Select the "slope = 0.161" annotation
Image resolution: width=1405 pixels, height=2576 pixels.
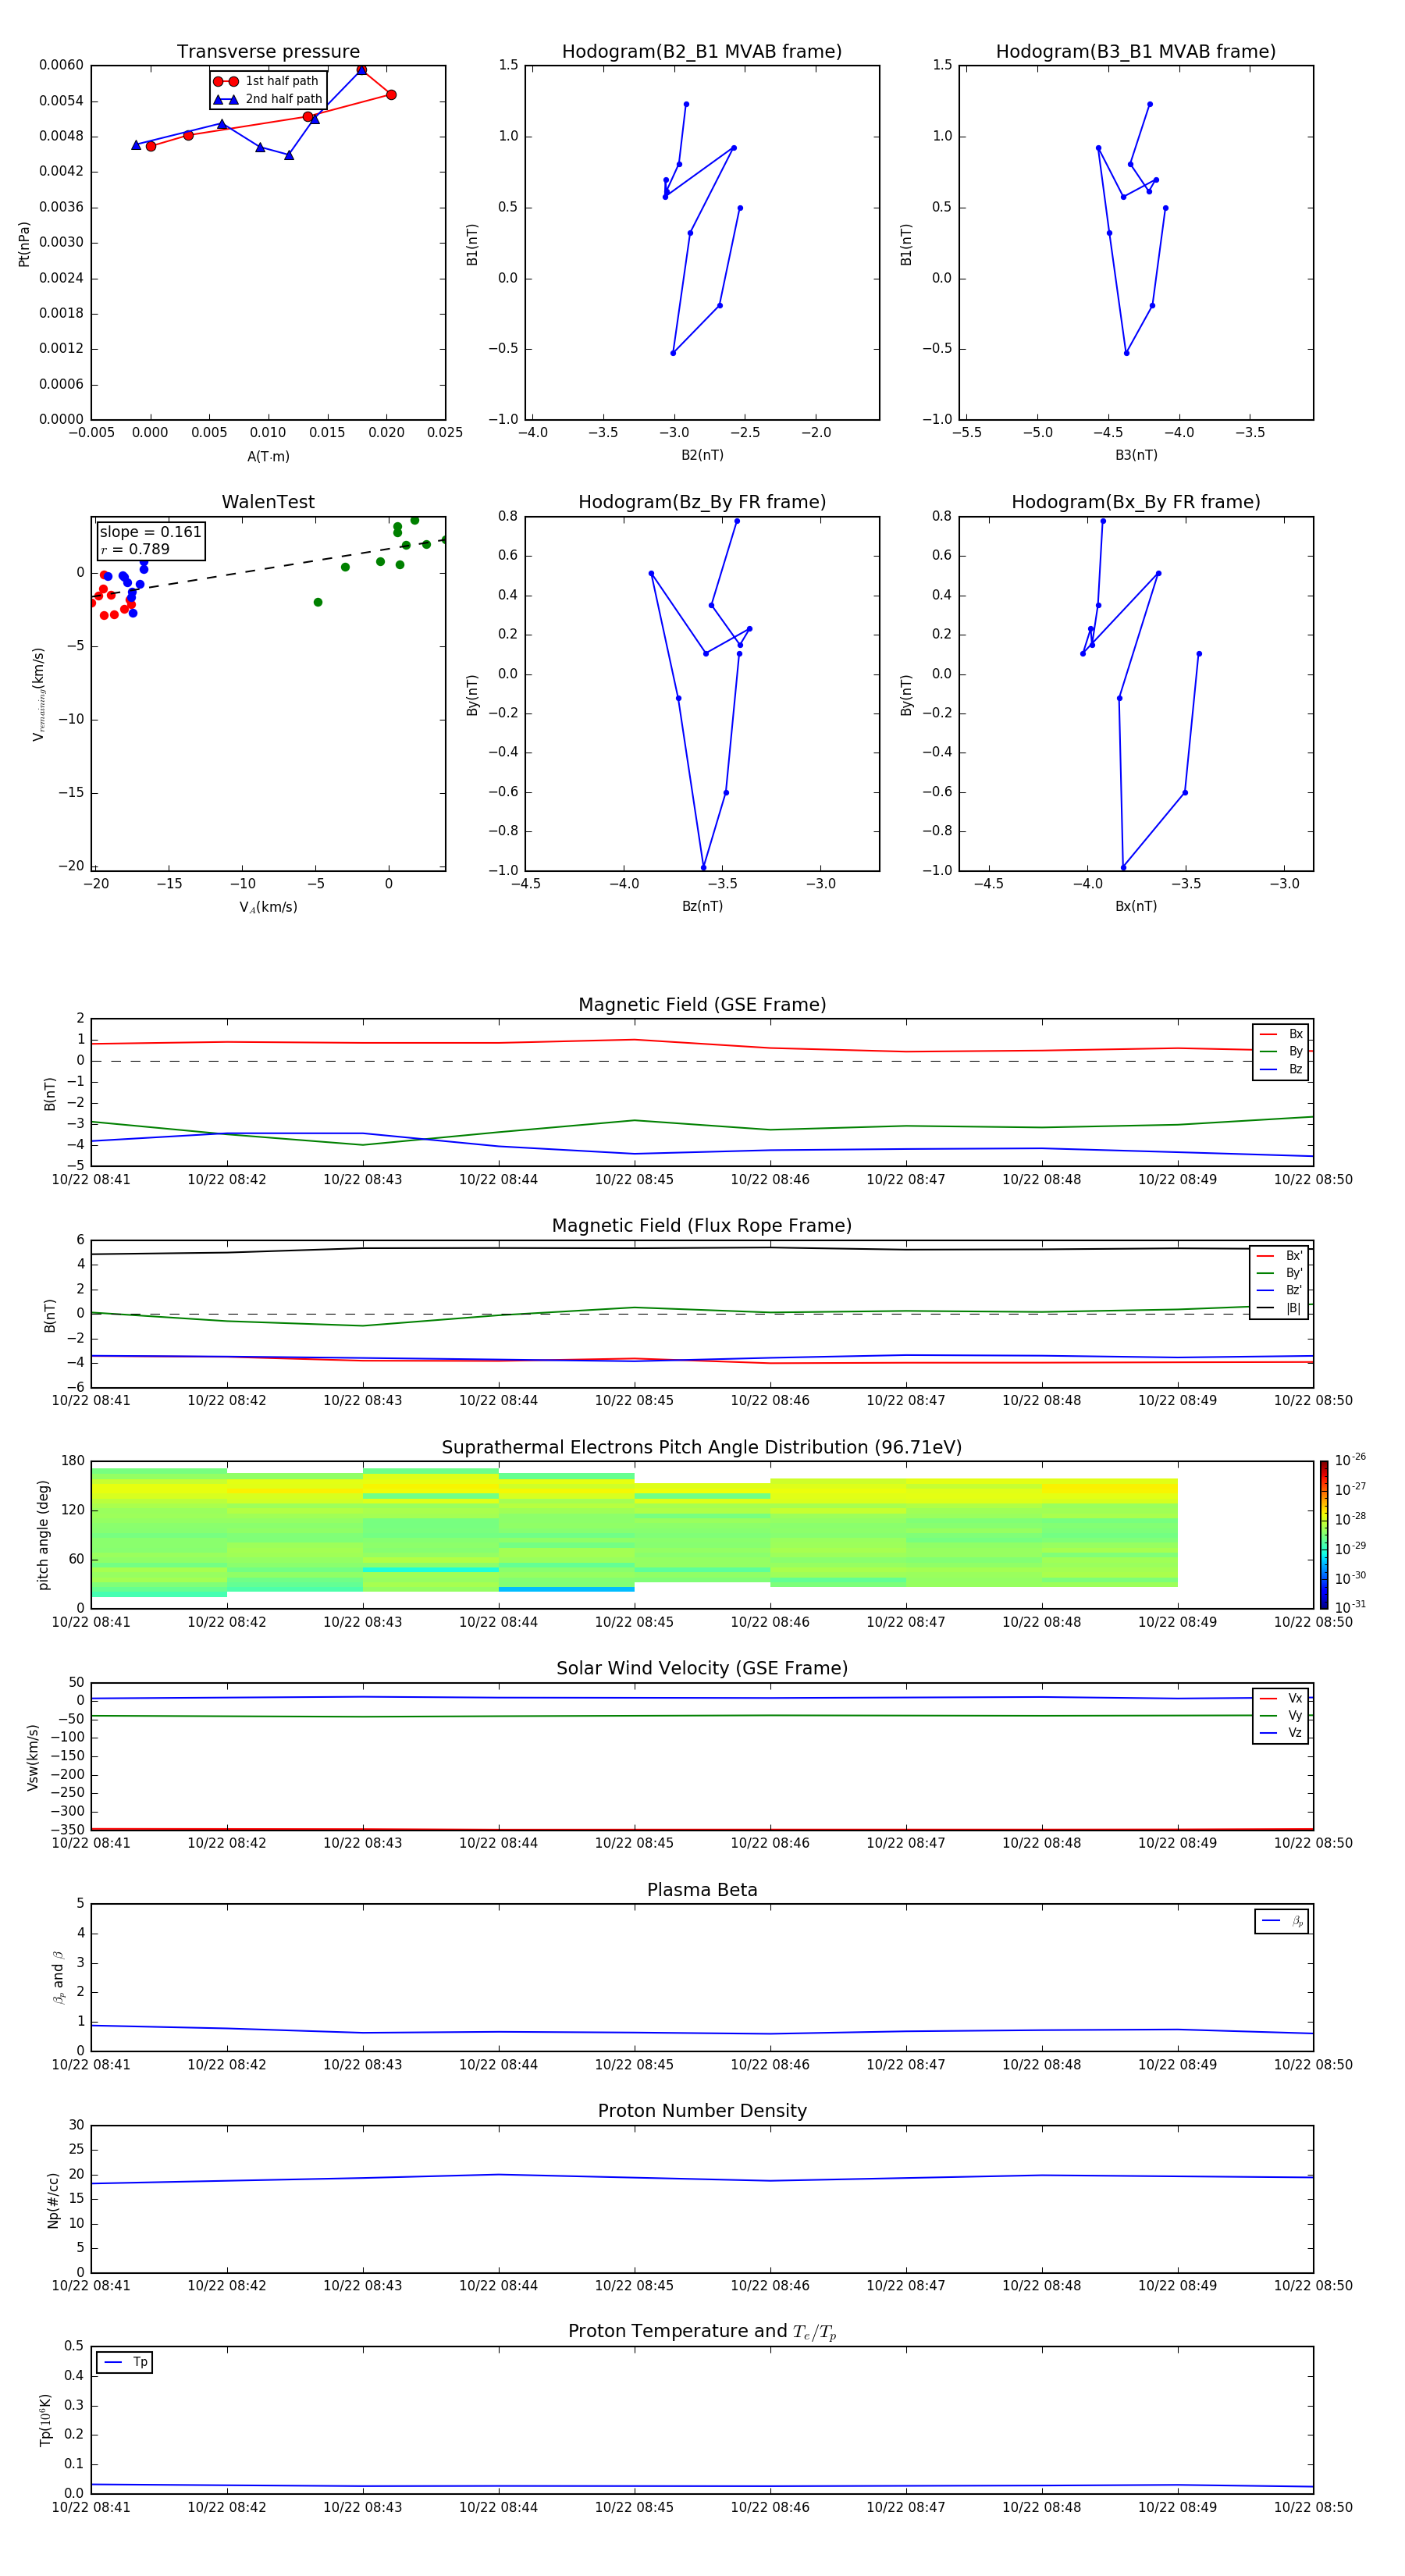[150, 532]
